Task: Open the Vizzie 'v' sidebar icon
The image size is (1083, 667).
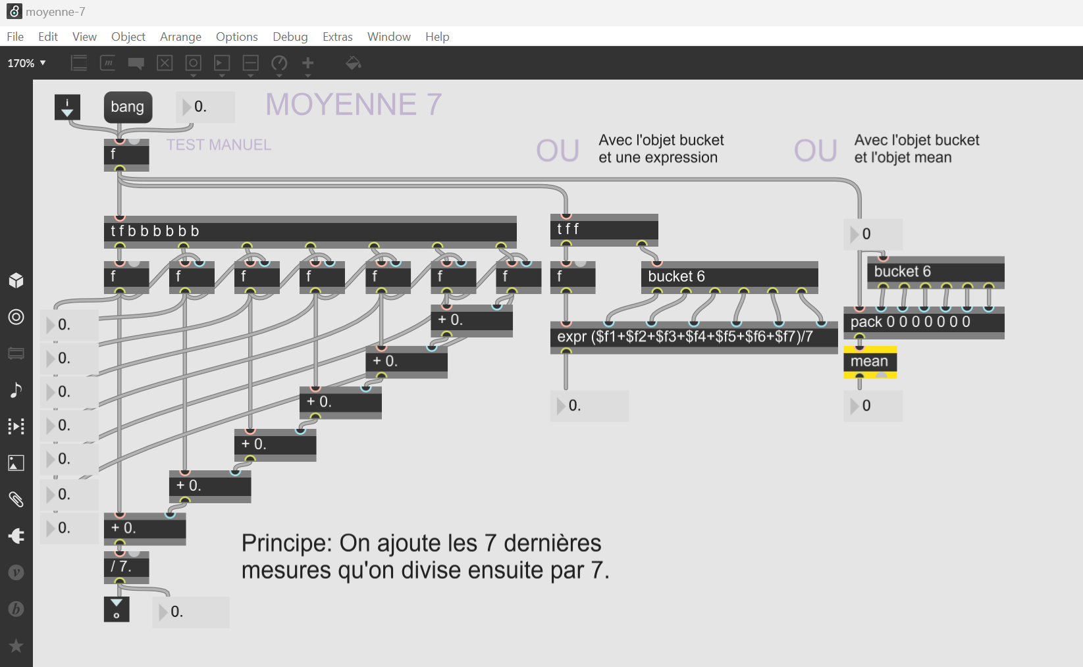Action: tap(16, 572)
